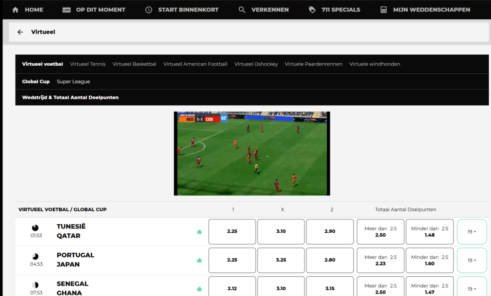Screen dimensions: 491x296
Task: Select Minder dan 2.5 at 1.60 for Portugal-Japan
Action: [430, 261]
